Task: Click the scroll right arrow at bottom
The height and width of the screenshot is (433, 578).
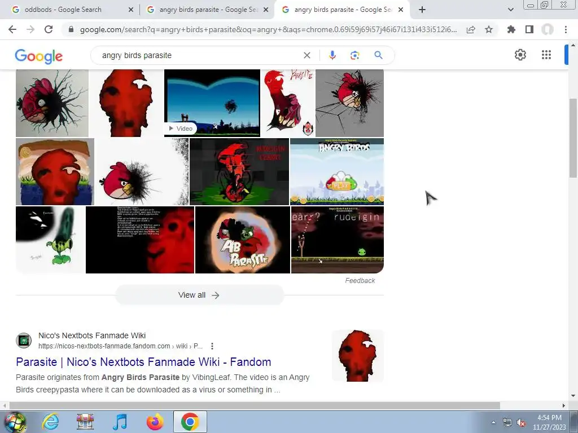Action: tap(564, 405)
